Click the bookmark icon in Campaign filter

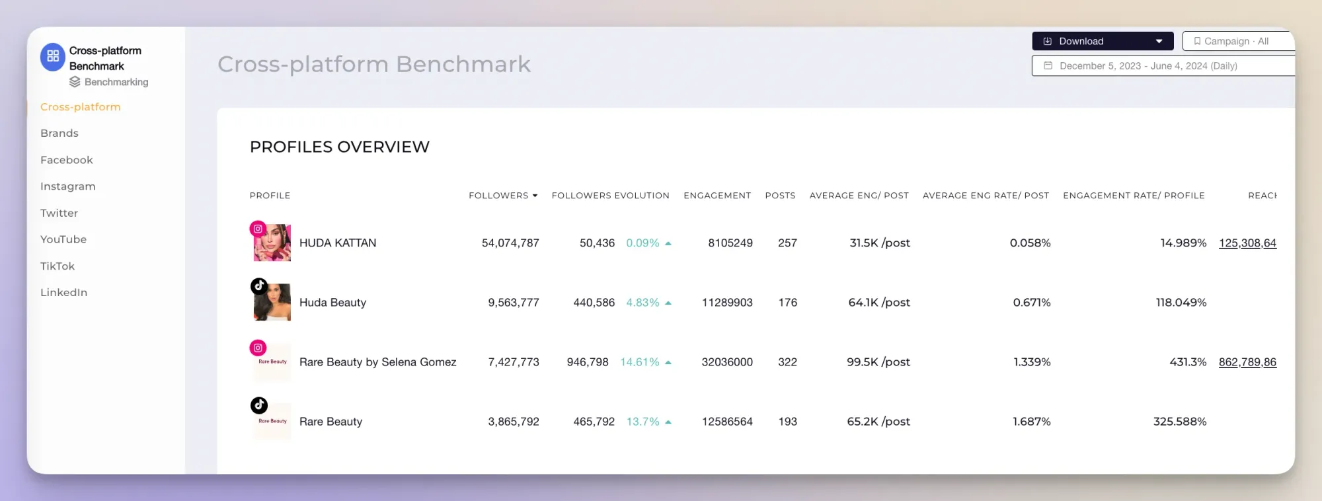point(1197,41)
